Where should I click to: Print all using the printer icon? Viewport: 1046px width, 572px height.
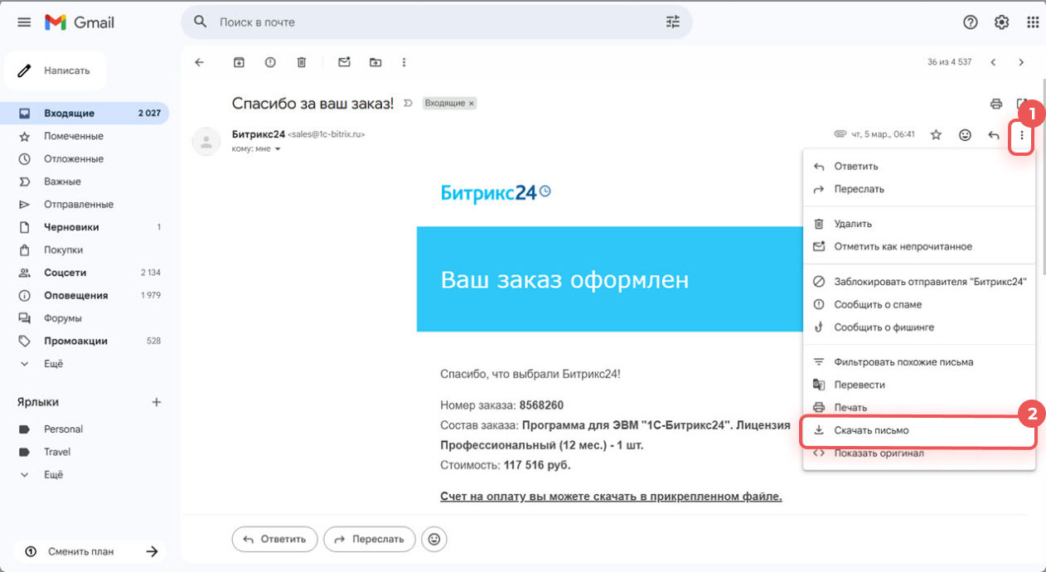point(996,104)
